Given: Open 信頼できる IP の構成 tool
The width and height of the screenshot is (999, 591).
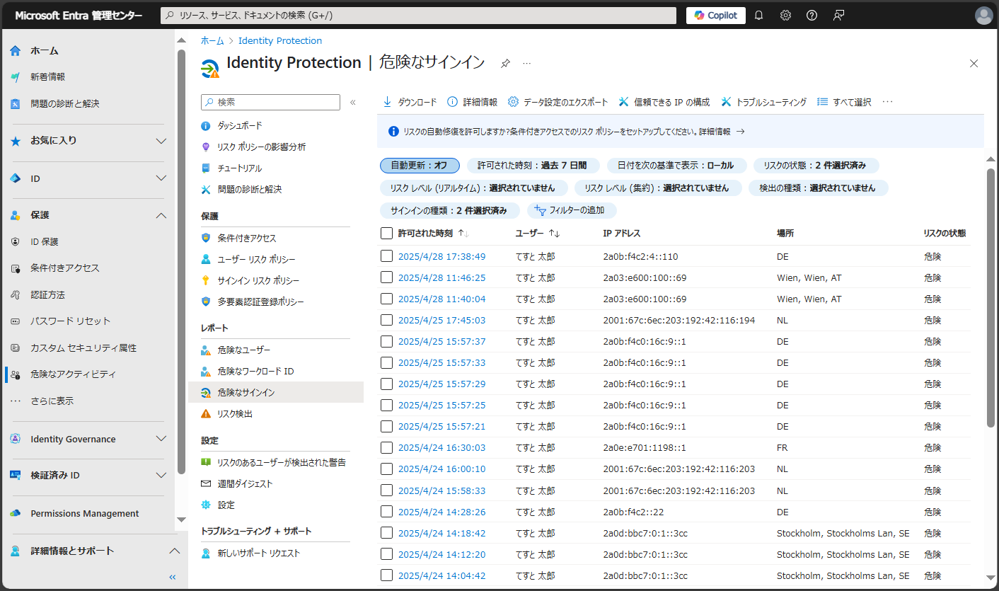Looking at the screenshot, I should (664, 102).
